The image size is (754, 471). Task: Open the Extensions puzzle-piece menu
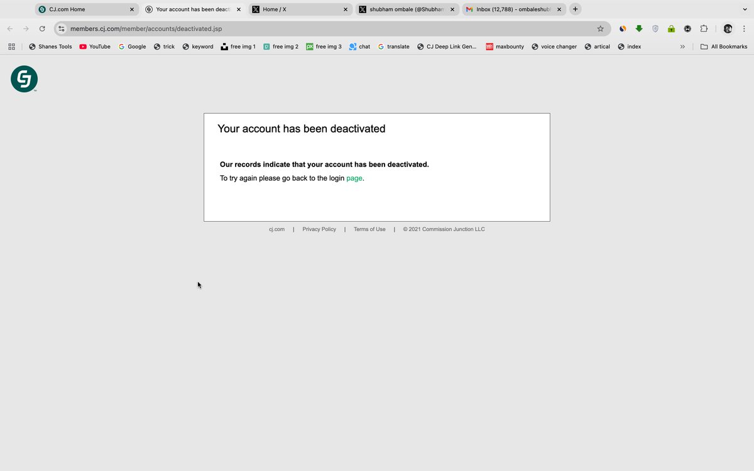[x=704, y=29]
